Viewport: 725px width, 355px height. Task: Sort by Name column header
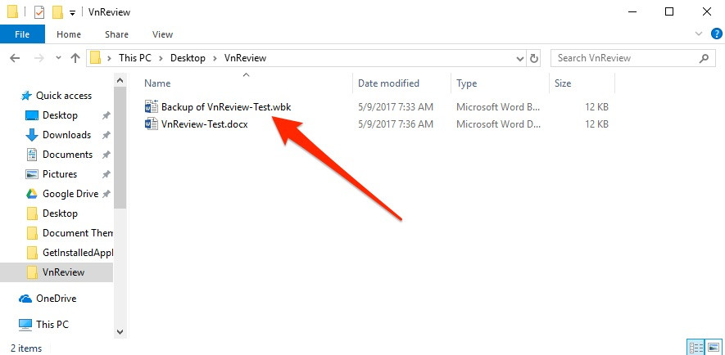pyautogui.click(x=157, y=83)
